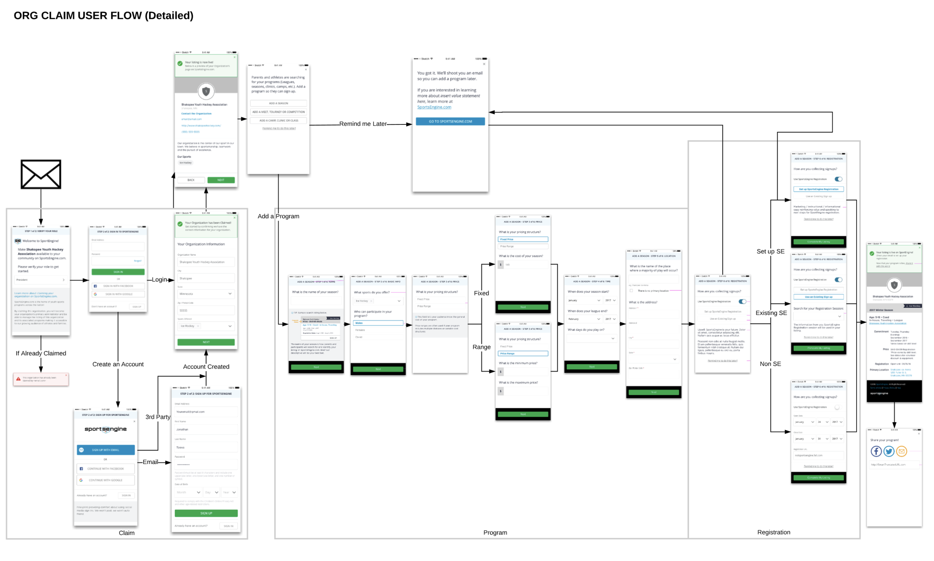Select Males participant option
Viewport: 934px width, 561px height.
pos(378,323)
